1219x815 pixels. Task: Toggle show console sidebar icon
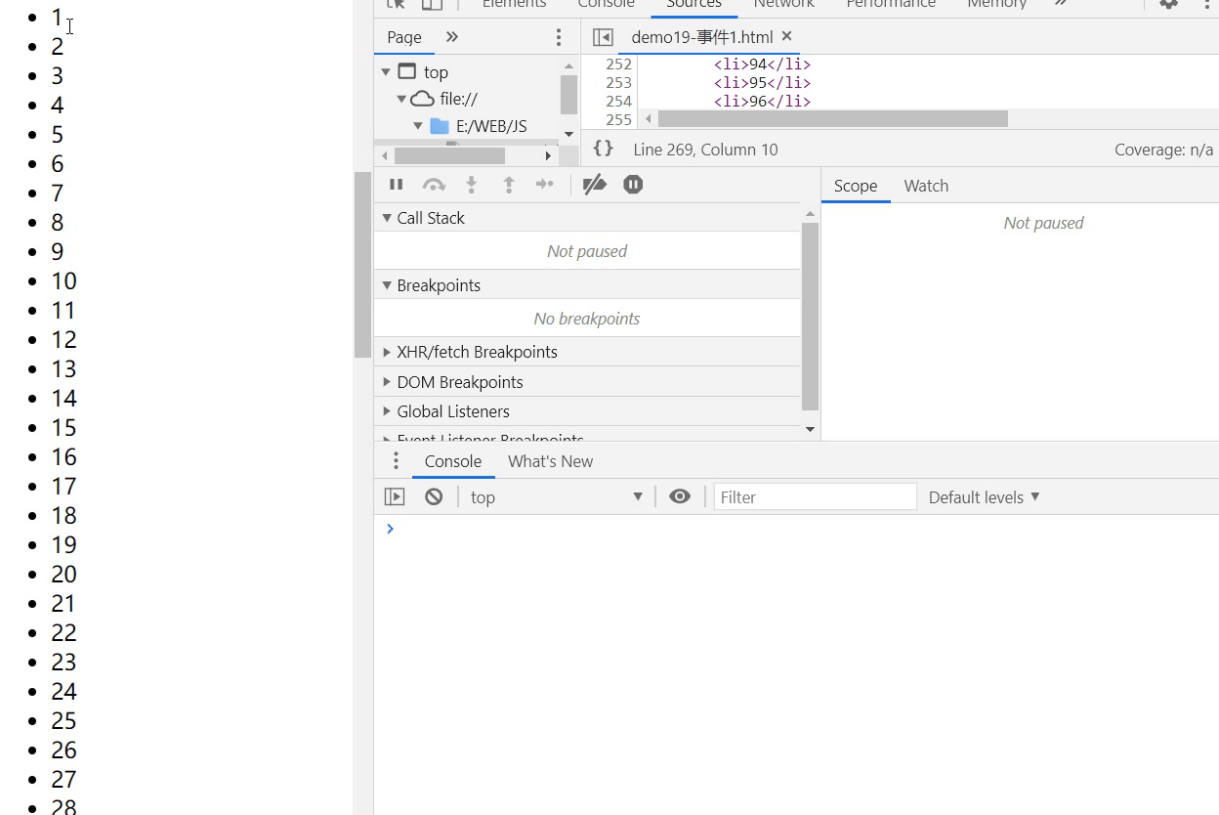pyautogui.click(x=395, y=496)
